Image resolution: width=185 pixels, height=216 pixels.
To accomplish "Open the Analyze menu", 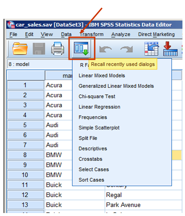I will tap(121, 34).
